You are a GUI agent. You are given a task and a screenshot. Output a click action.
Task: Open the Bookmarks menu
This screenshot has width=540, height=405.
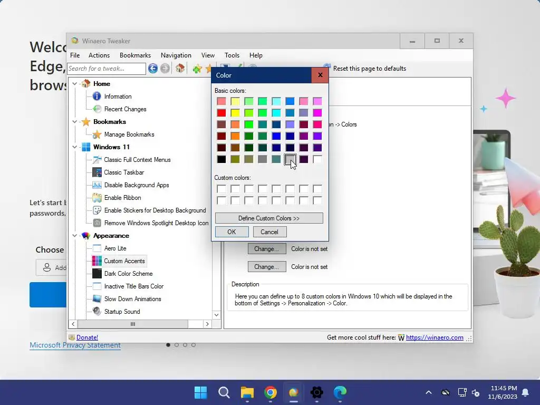click(x=135, y=55)
